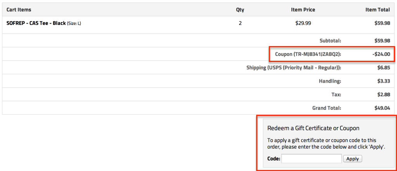Click the $3.33 handling fee

(x=383, y=81)
